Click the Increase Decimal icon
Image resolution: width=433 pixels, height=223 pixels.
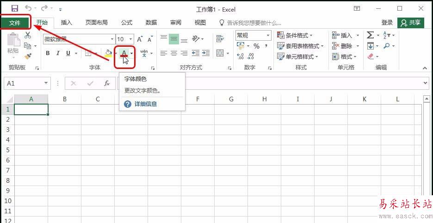pos(240,56)
